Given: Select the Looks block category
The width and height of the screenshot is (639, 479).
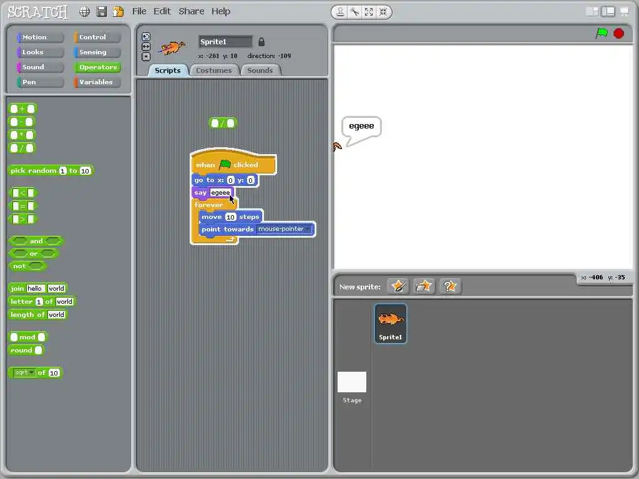Looking at the screenshot, I should [40, 52].
